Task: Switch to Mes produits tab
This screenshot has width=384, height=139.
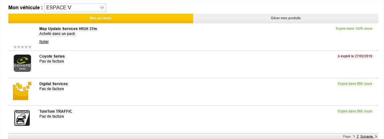Action: pyautogui.click(x=101, y=18)
